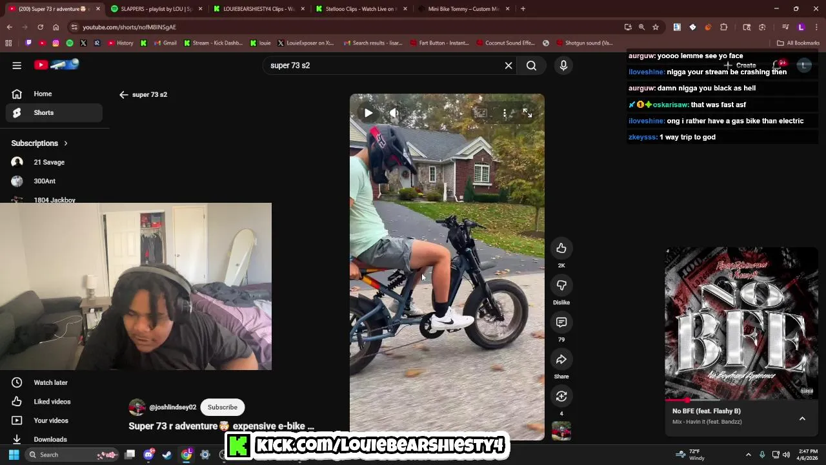Open Shorts in the YouTube sidebar
This screenshot has width=826, height=465.
[x=54, y=112]
